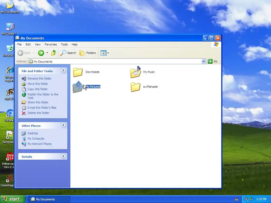Image resolution: width=271 pixels, height=203 pixels.
Task: Expand the Address bar dropdown arrow
Action: point(204,61)
